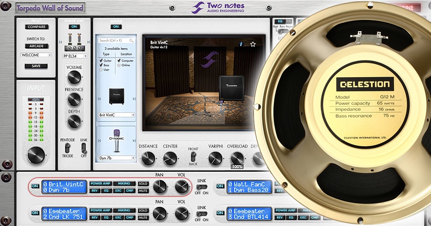Flip the Pentode/Triode switch

click(x=68, y=148)
